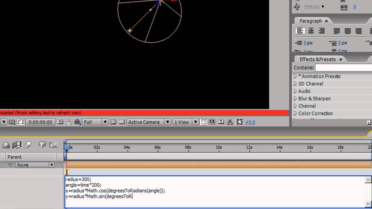The image size is (372, 209).
Task: Select Right align text button
Action: click(321, 31)
